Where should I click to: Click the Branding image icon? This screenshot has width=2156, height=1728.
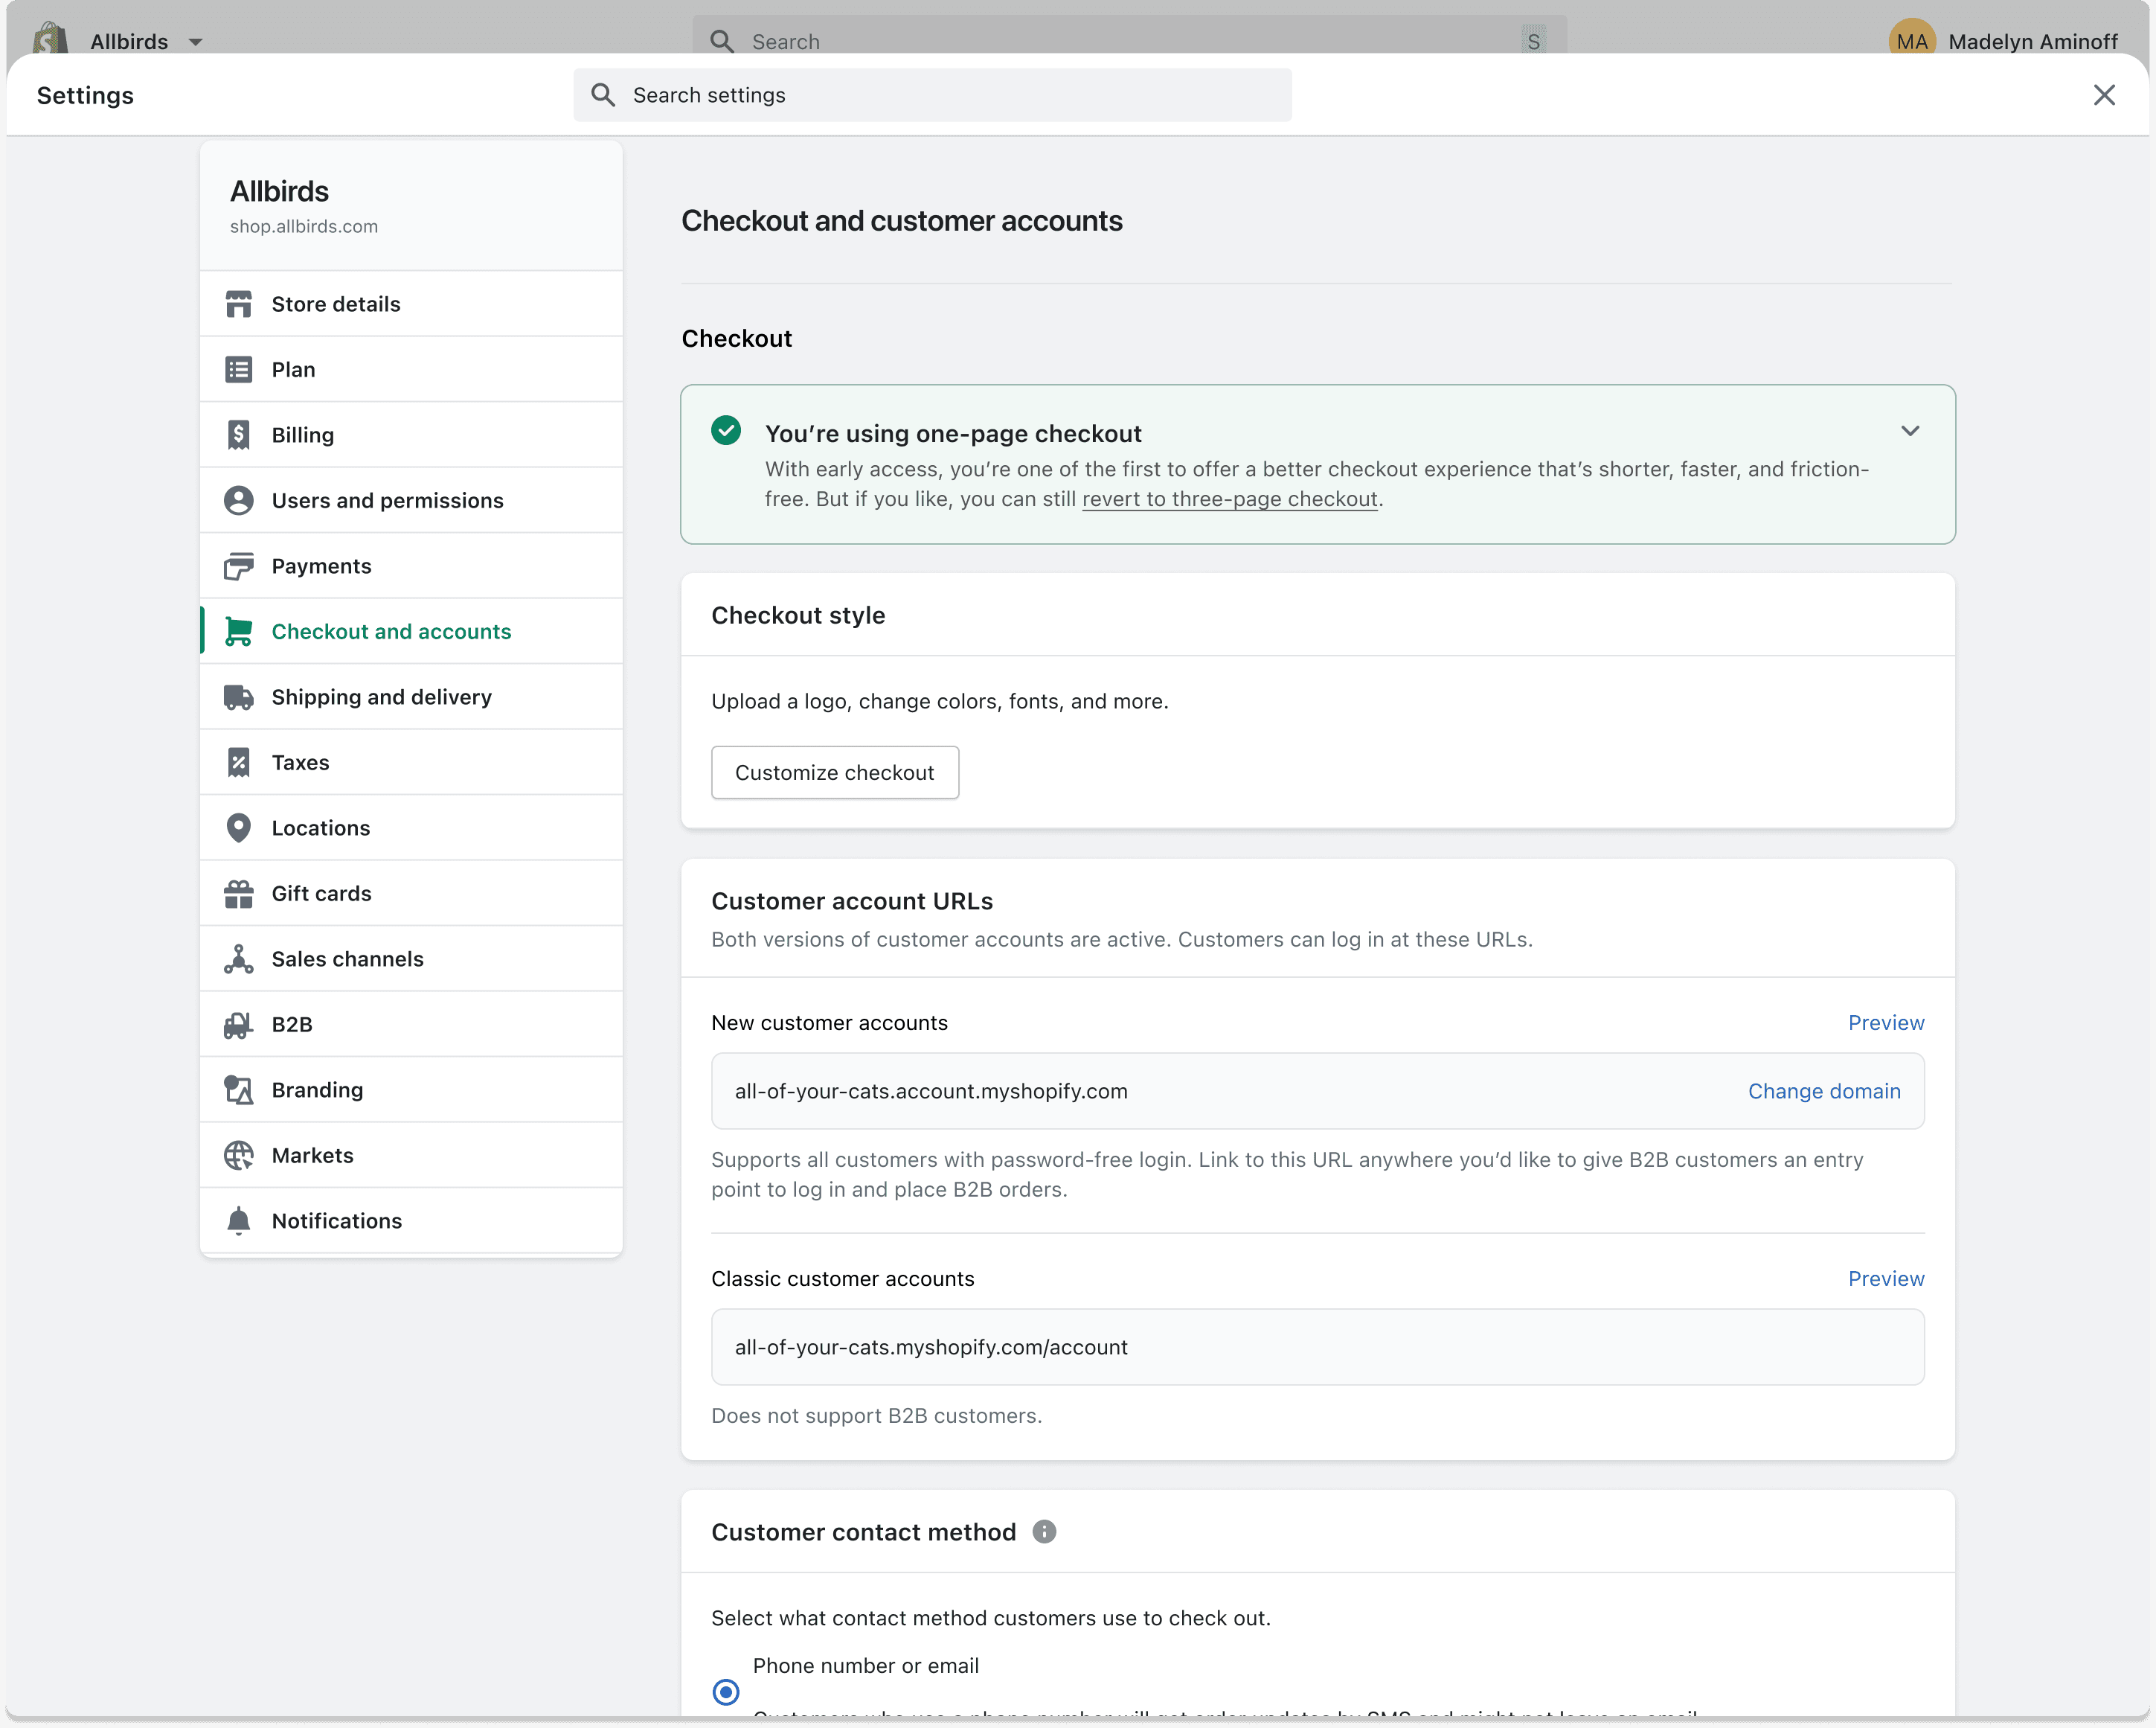tap(238, 1091)
